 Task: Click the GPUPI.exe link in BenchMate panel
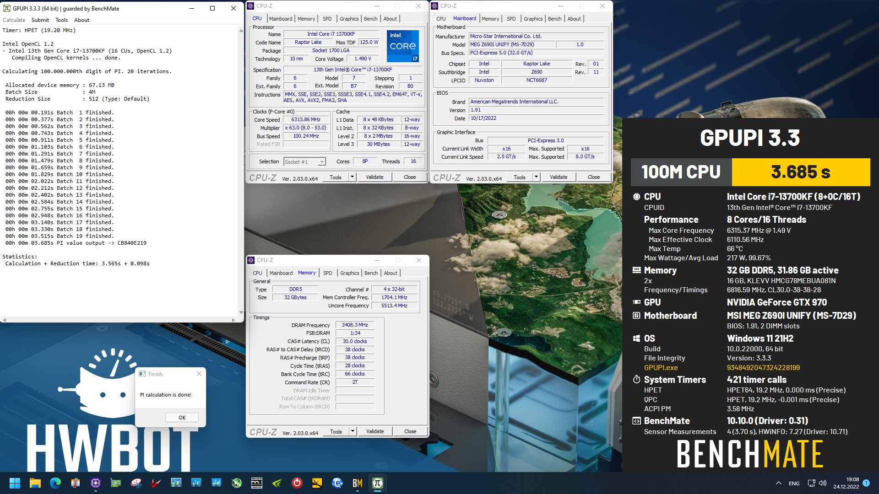[661, 367]
